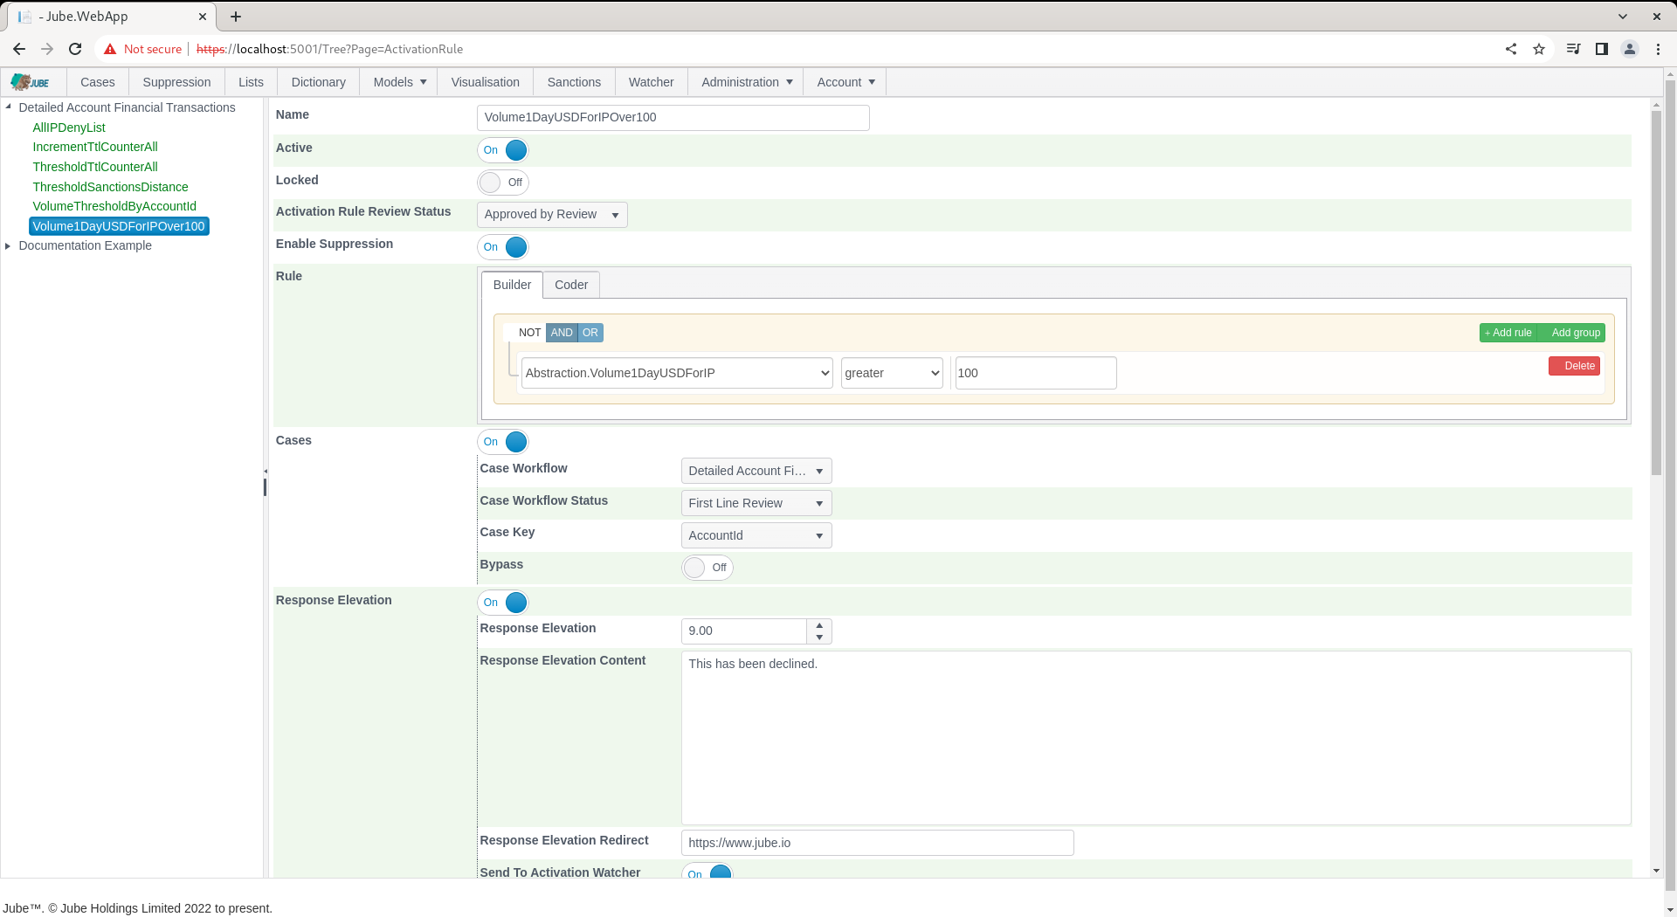1677x917 pixels.
Task: Open the Account menu
Action: [x=845, y=82]
